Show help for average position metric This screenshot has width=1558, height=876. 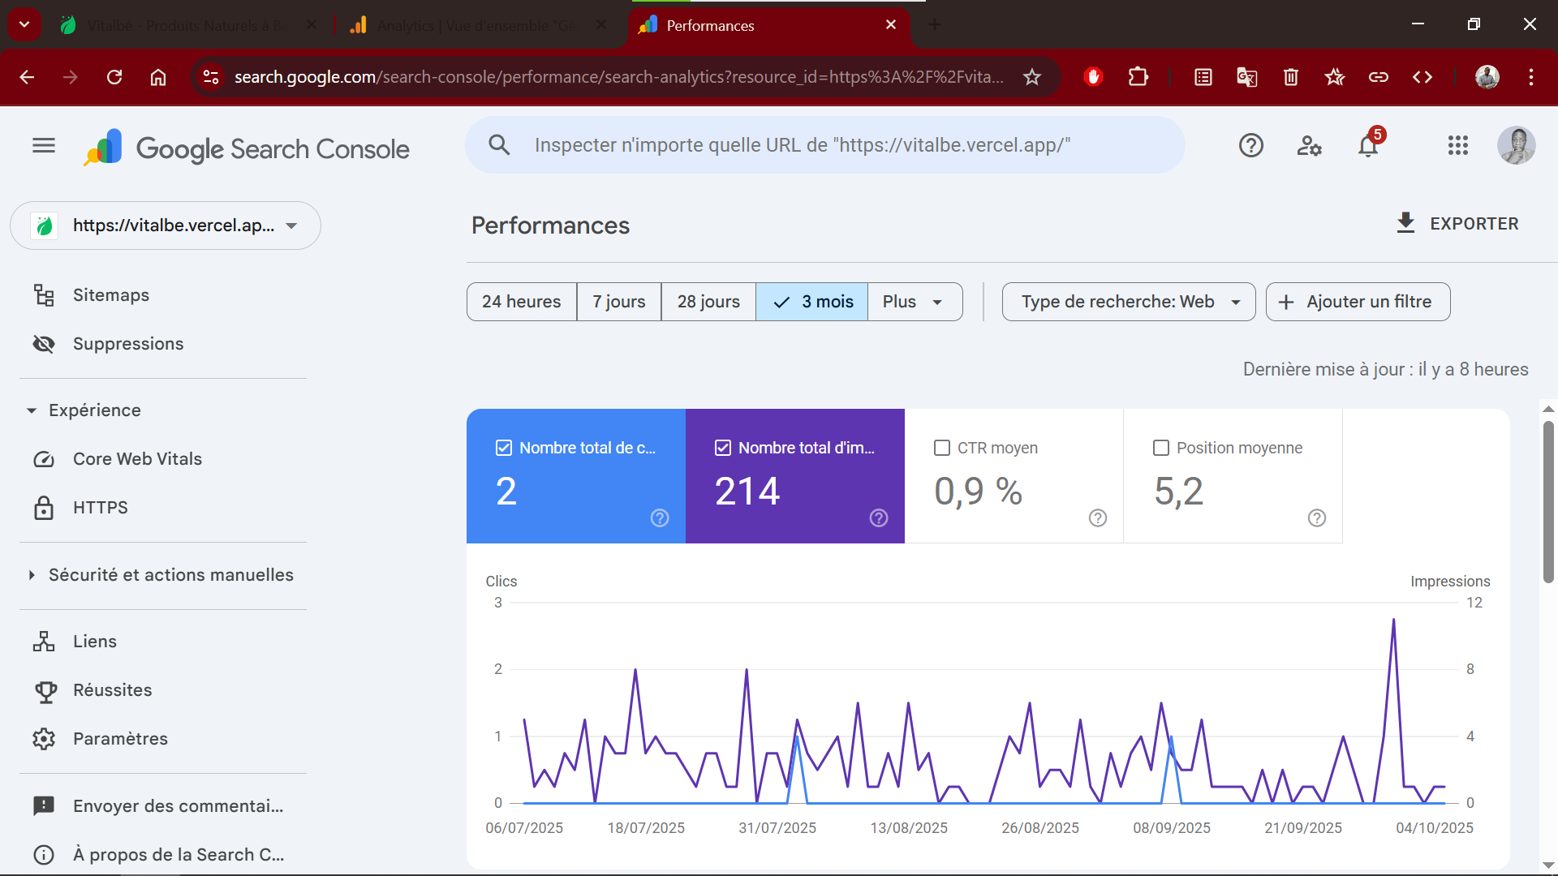pos(1317,517)
